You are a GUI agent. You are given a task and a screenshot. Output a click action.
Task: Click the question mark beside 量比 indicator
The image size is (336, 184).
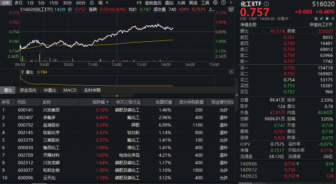click(x=22, y=72)
